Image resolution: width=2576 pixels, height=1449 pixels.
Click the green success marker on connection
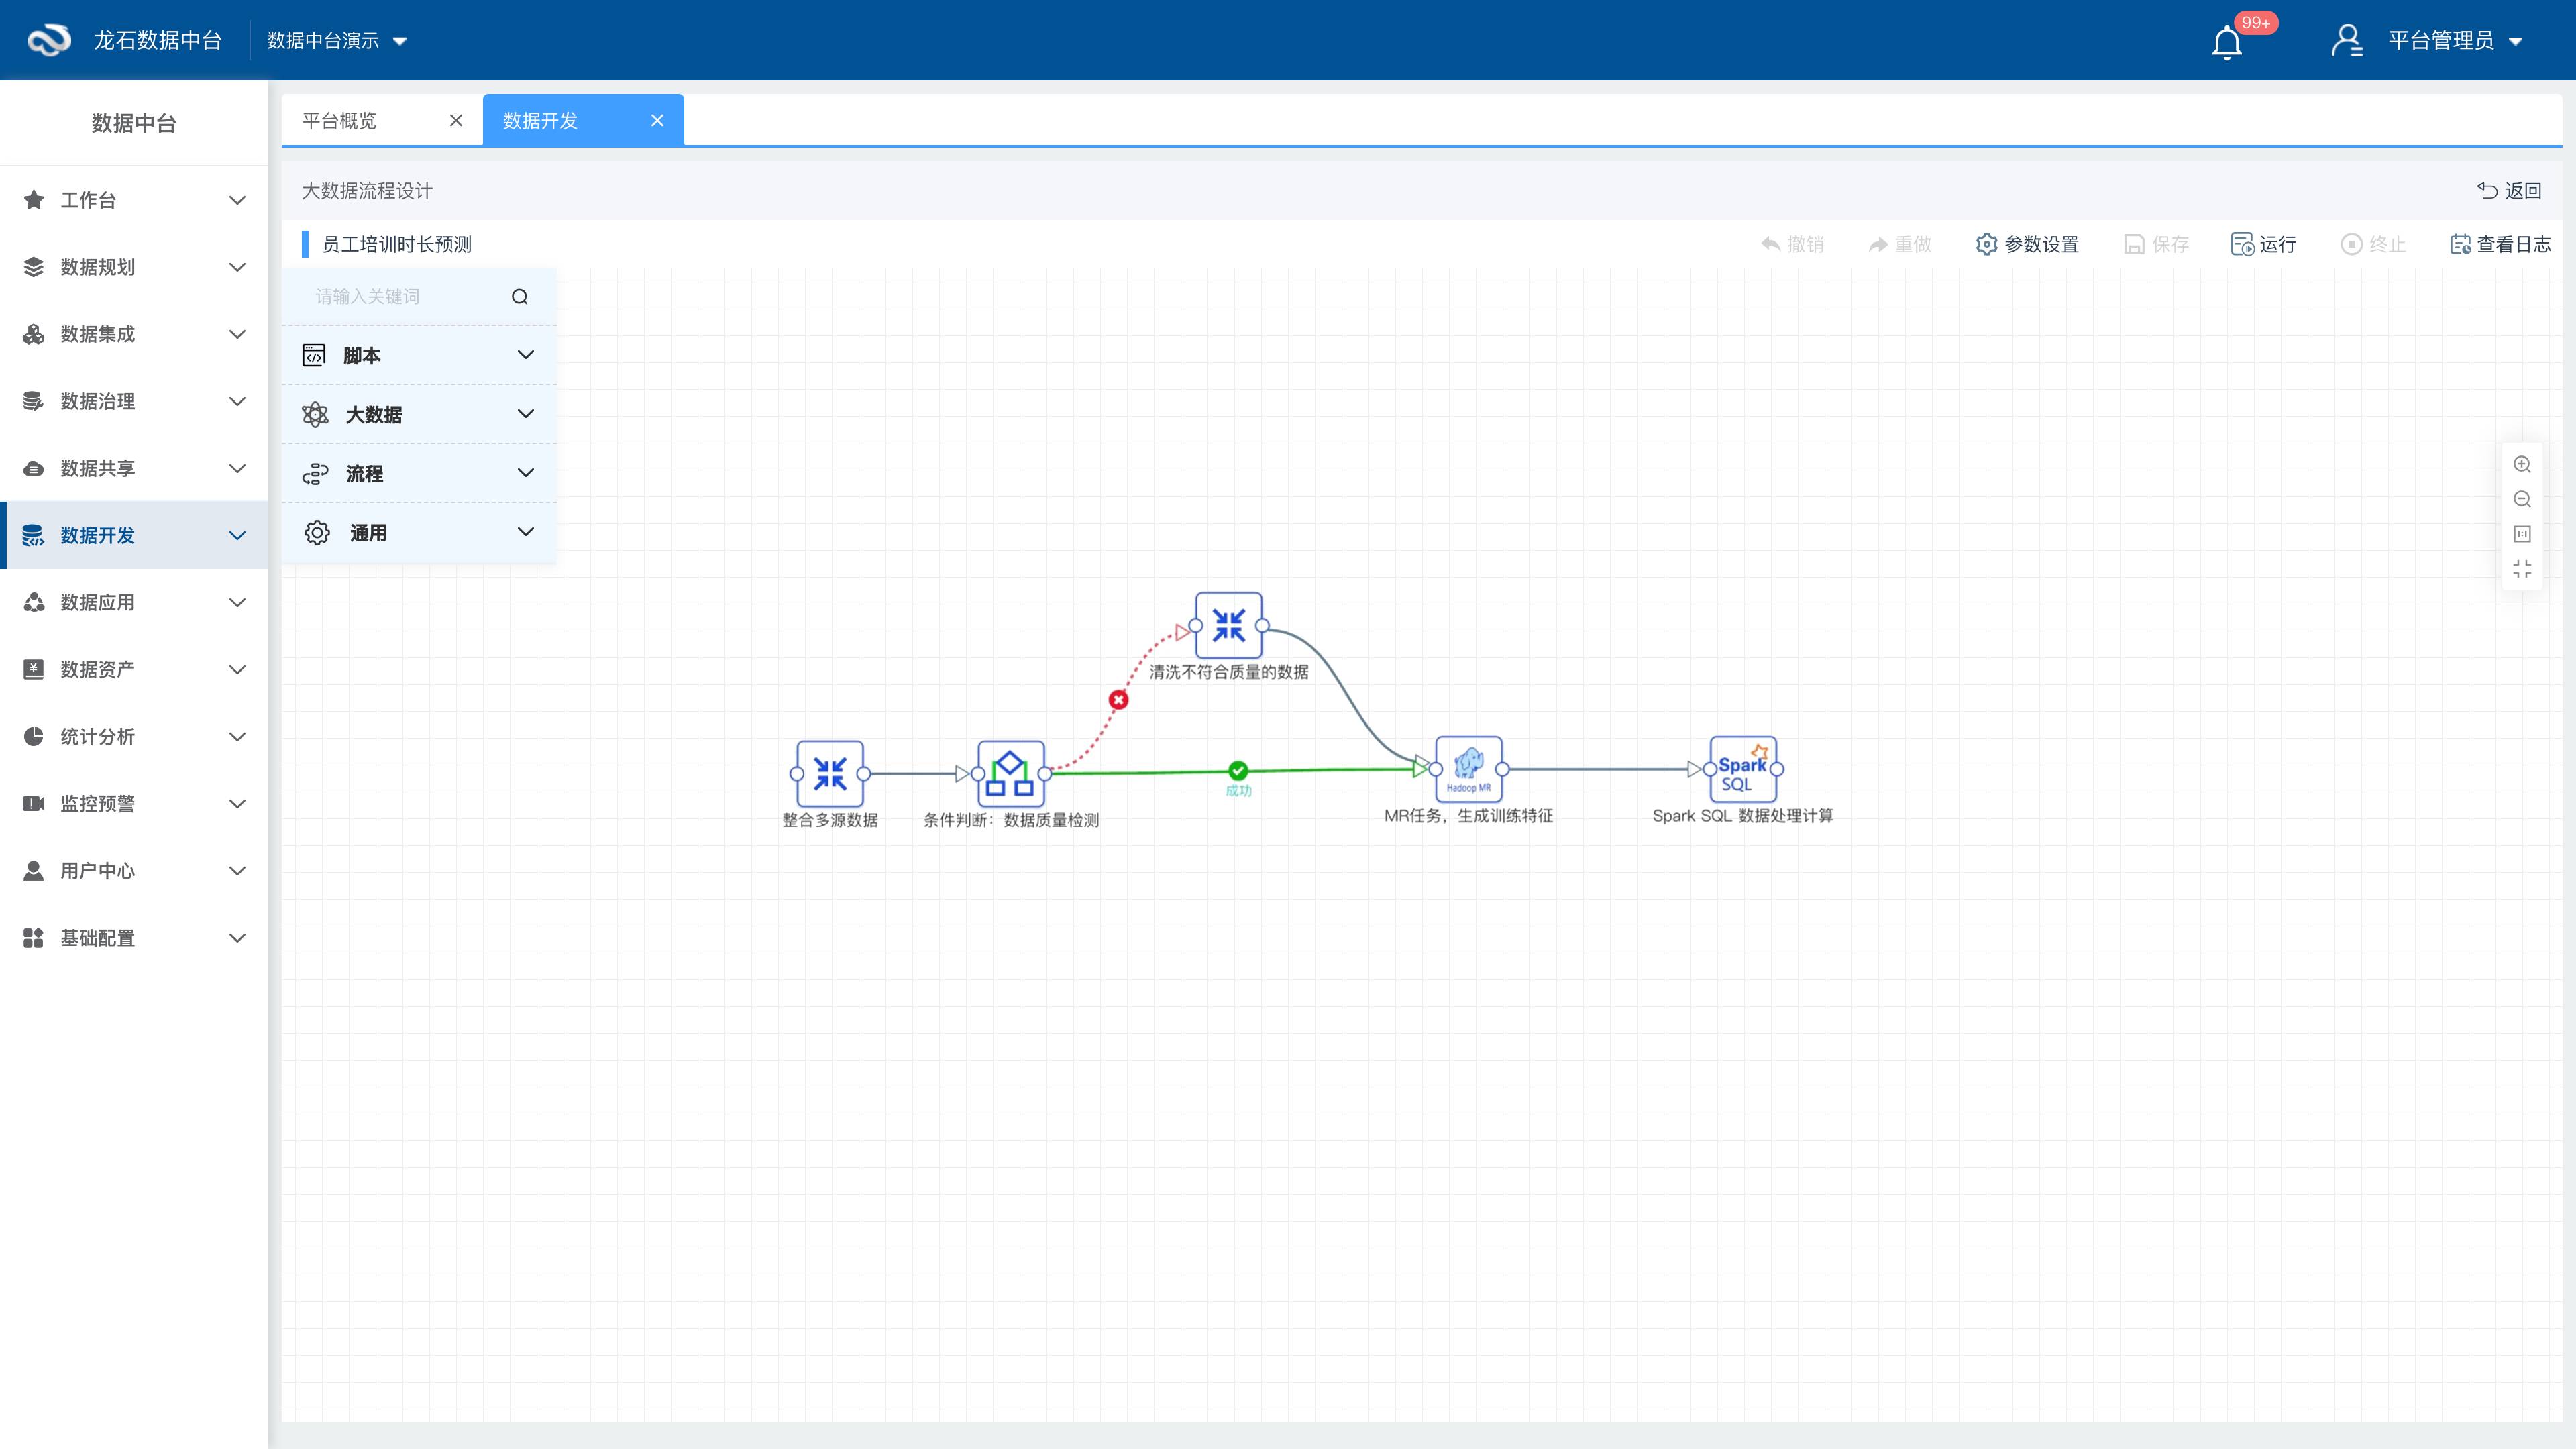point(1238,770)
